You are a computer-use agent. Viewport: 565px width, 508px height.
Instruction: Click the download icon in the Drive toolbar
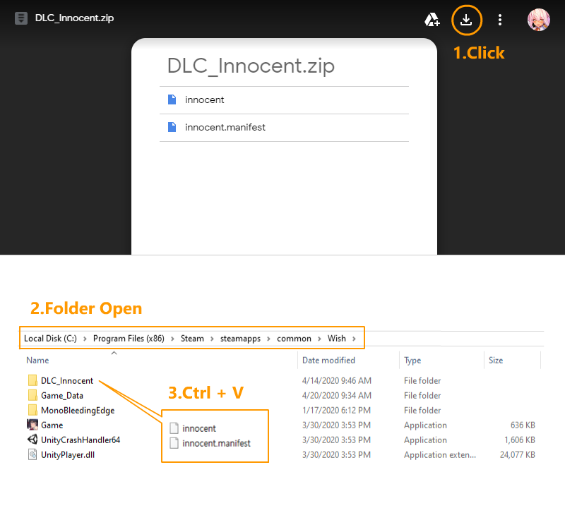click(x=466, y=20)
